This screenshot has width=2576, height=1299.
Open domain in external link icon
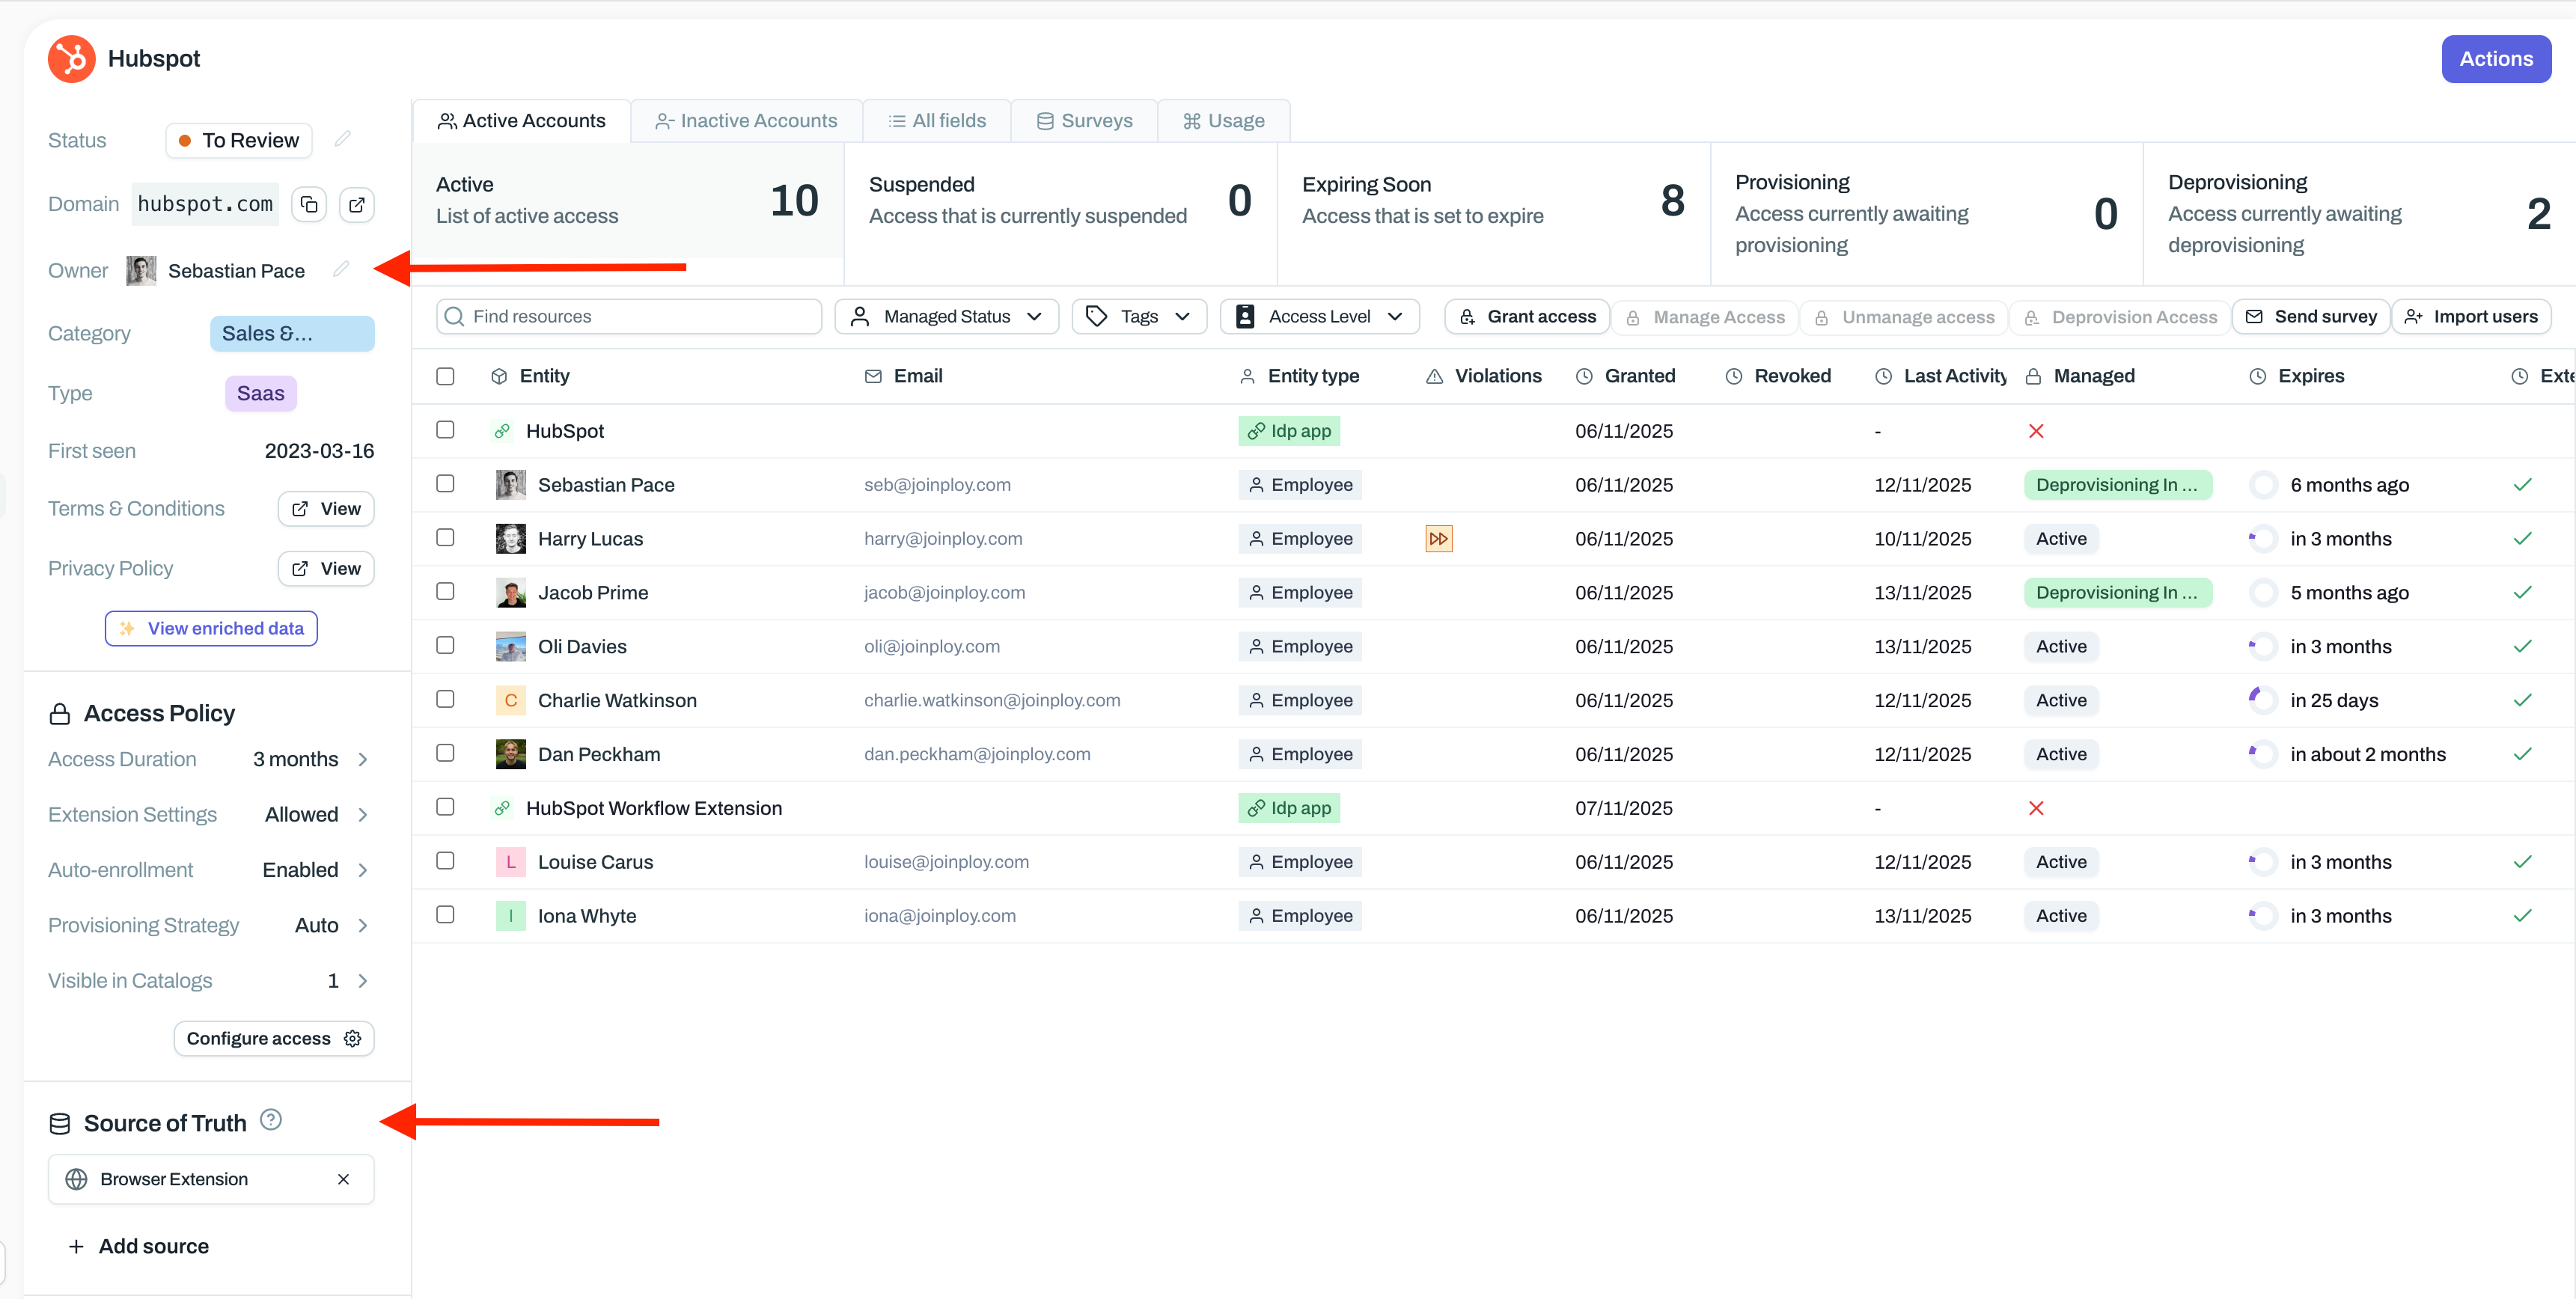pyautogui.click(x=357, y=205)
